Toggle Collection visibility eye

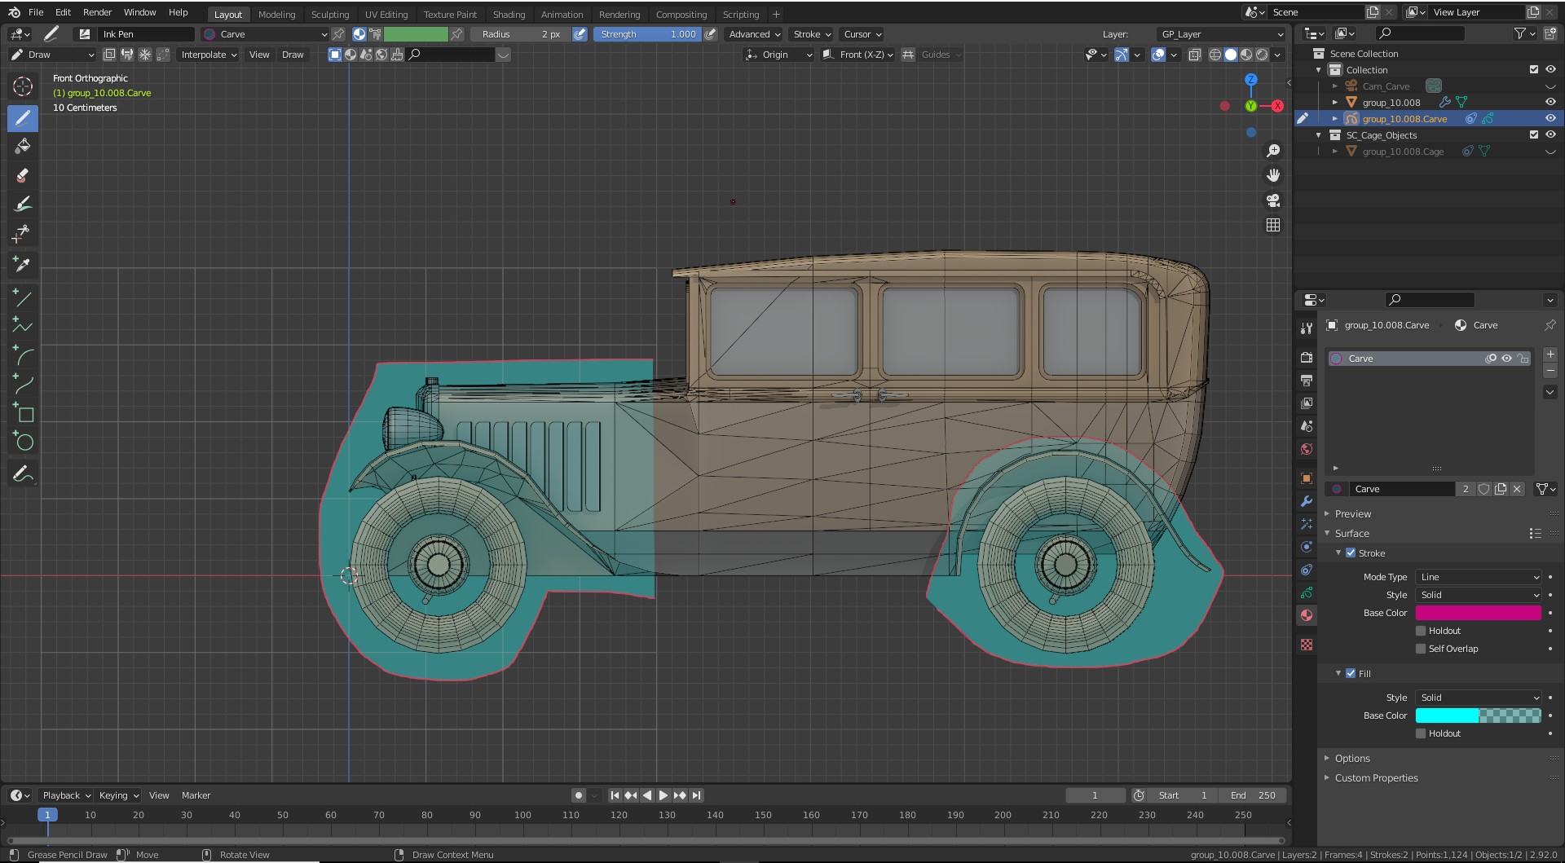click(1550, 70)
